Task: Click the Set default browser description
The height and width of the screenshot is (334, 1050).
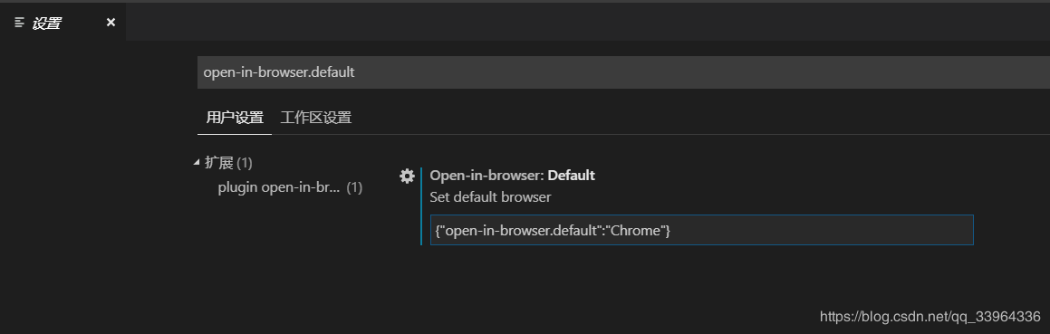Action: (x=490, y=197)
